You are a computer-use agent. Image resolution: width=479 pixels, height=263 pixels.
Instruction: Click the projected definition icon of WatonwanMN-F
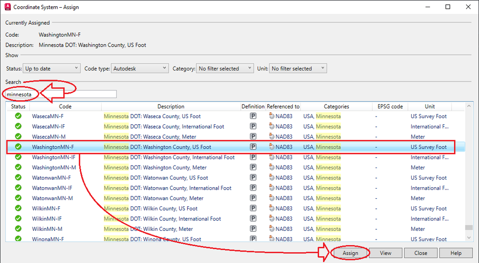point(253,178)
